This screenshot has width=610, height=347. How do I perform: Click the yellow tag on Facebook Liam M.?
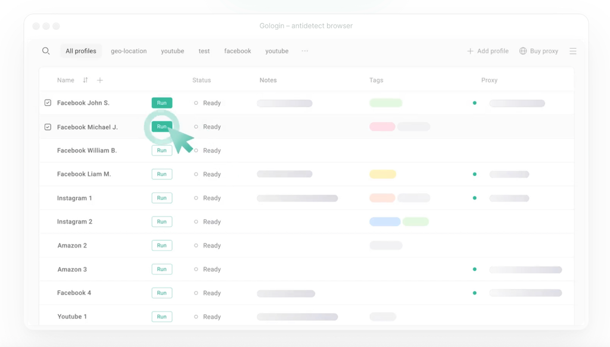point(383,174)
